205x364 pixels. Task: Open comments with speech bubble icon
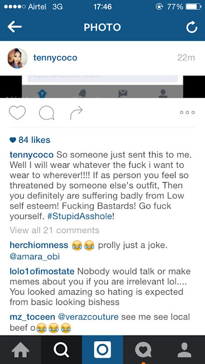tap(47, 113)
